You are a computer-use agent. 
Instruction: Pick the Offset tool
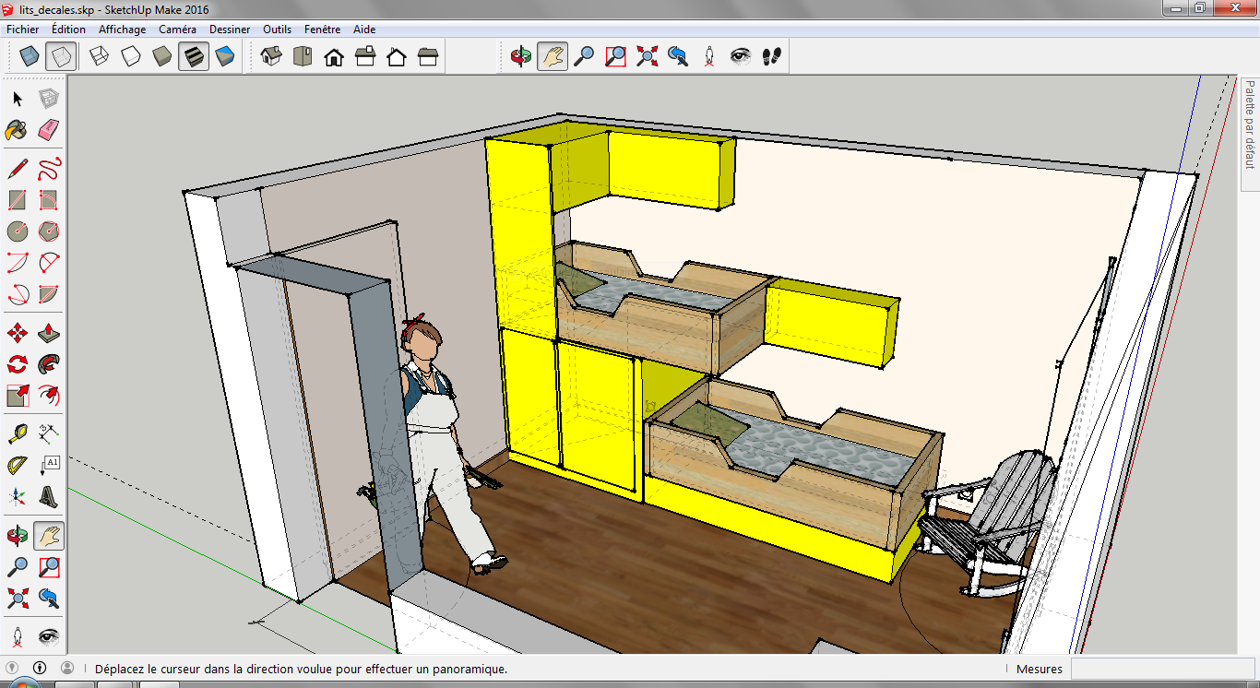(x=49, y=396)
